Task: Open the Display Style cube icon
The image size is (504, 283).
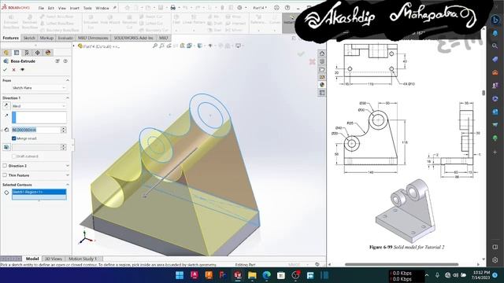Action: (200, 46)
